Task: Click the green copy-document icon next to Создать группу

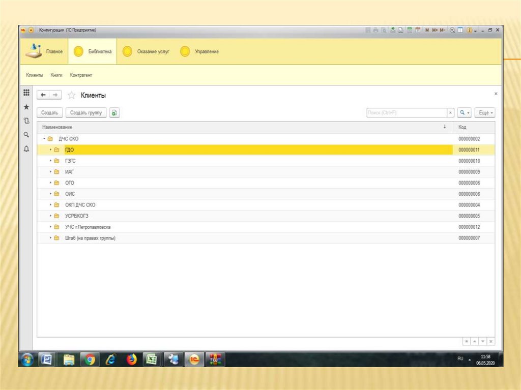Action: click(x=114, y=112)
